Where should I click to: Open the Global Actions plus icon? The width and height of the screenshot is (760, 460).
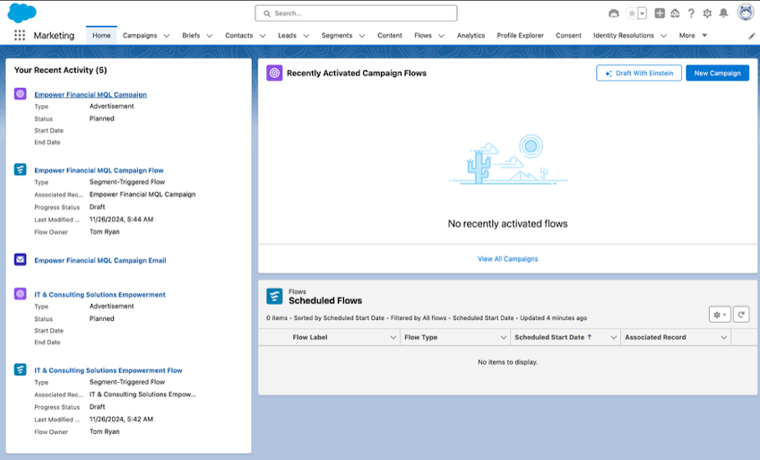(x=660, y=13)
